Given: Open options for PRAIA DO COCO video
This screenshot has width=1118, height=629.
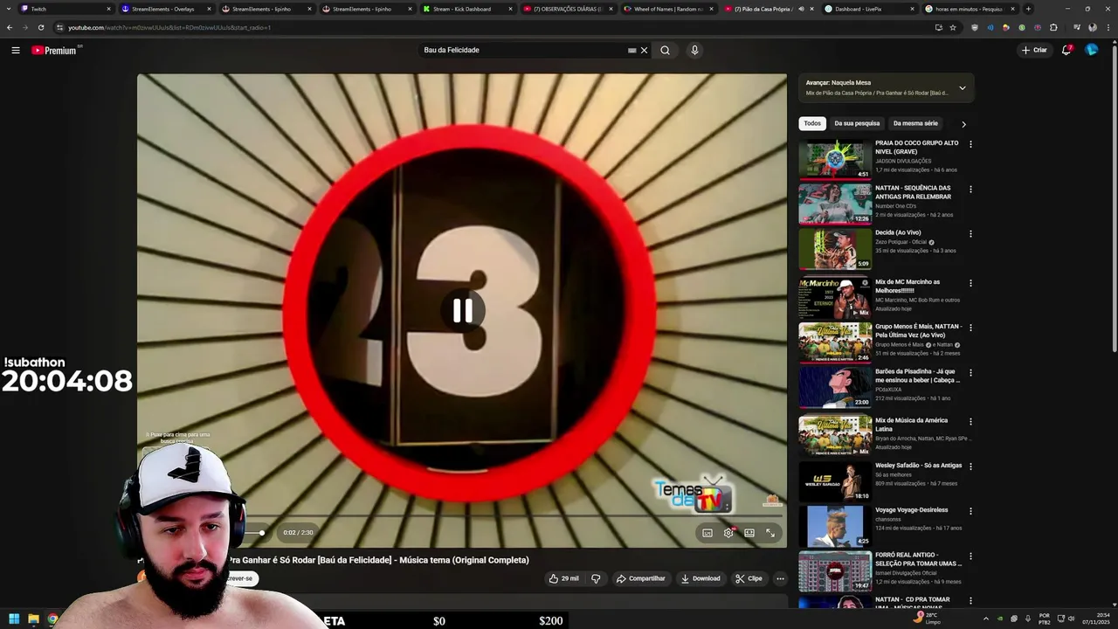Looking at the screenshot, I should pyautogui.click(x=970, y=144).
